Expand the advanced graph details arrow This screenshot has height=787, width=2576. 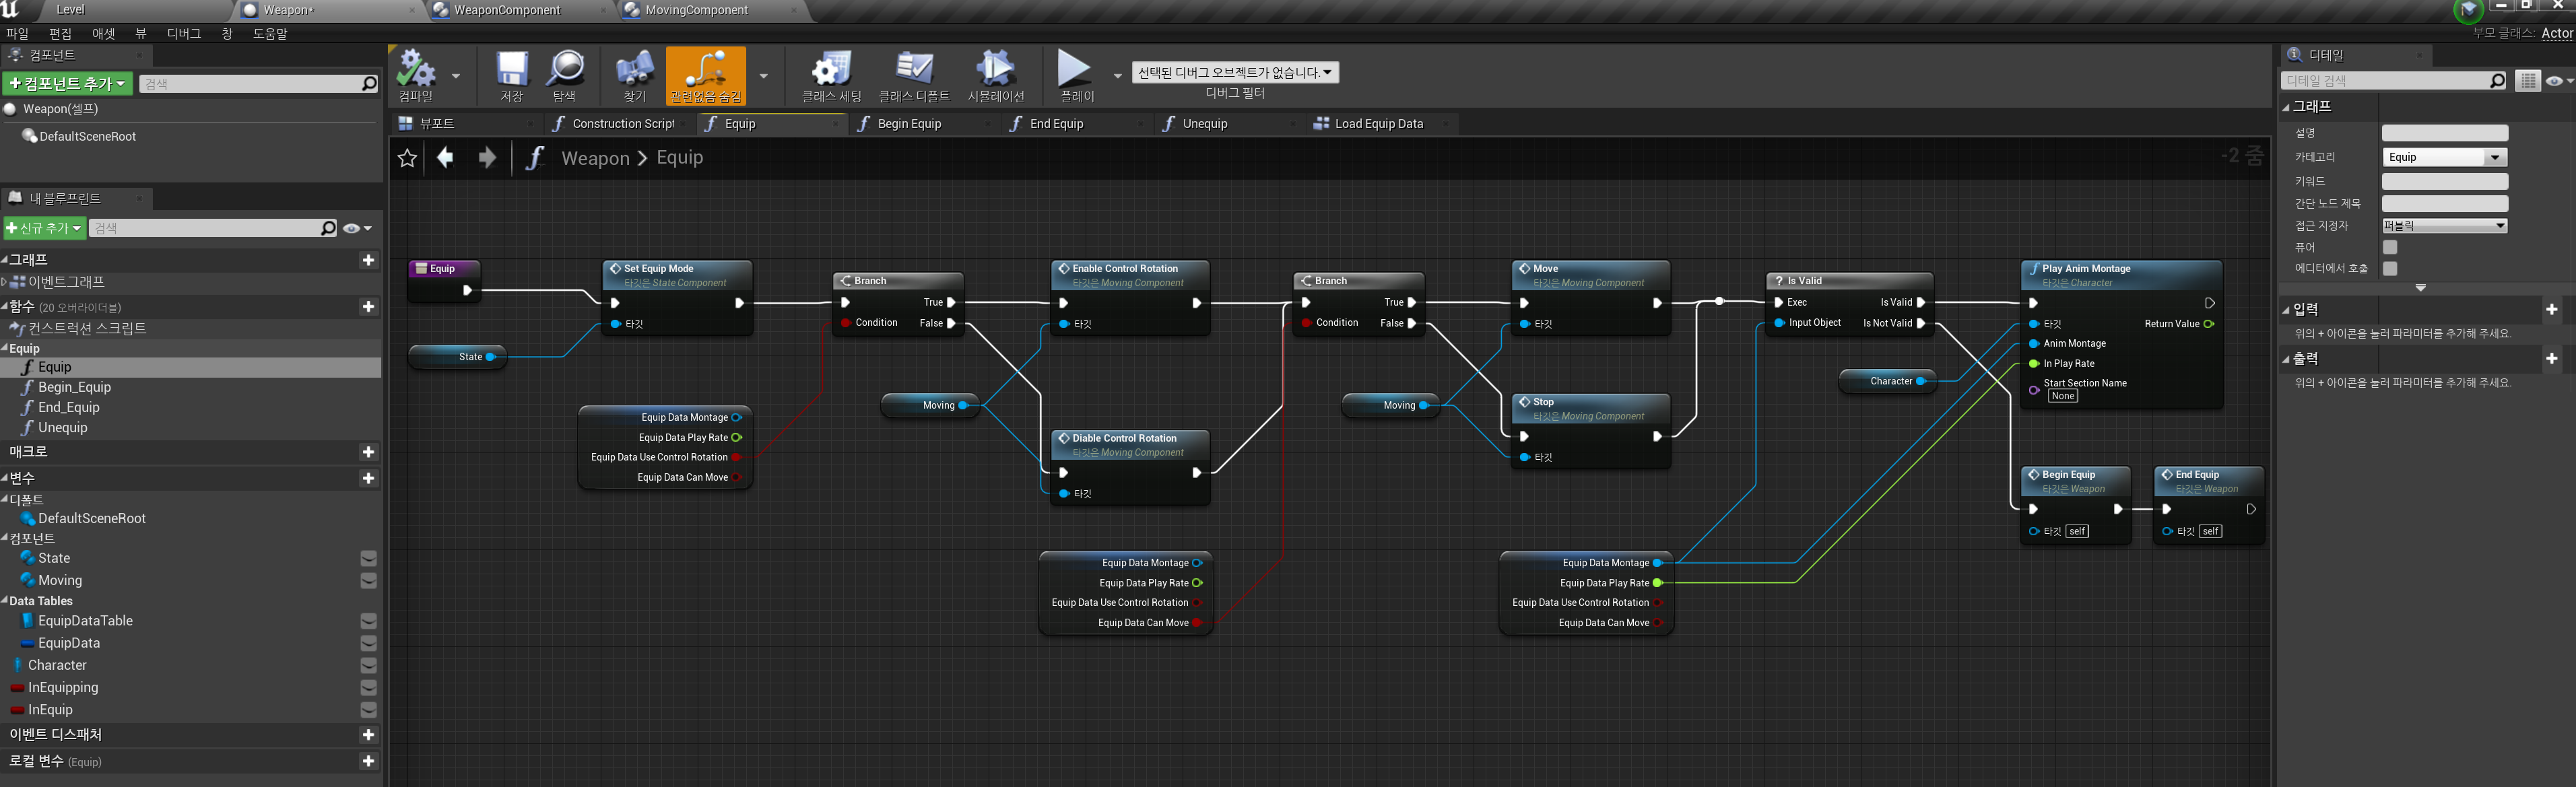(2420, 288)
